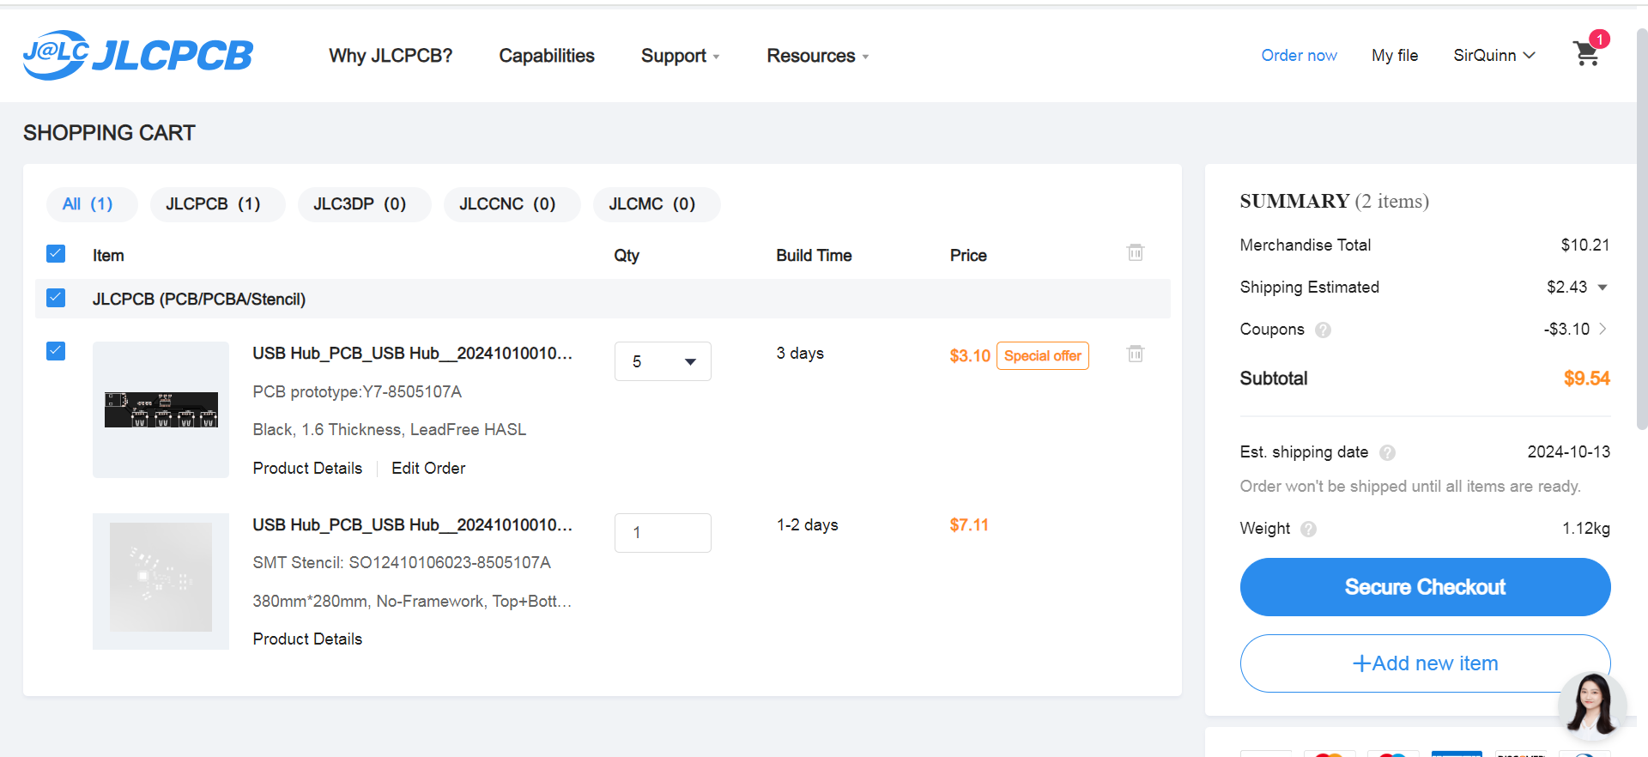Click the page vertical scrollbar
Screen dimensions: 1648x757
[x=1642, y=228]
